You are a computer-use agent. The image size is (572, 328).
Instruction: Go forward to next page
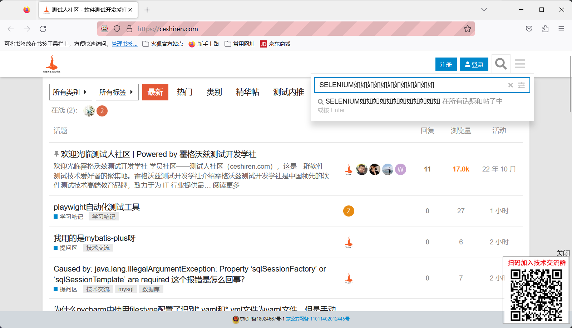pos(27,29)
